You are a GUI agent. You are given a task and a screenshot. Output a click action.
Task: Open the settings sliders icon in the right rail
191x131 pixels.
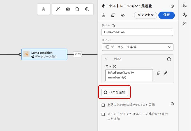tap(184, 6)
